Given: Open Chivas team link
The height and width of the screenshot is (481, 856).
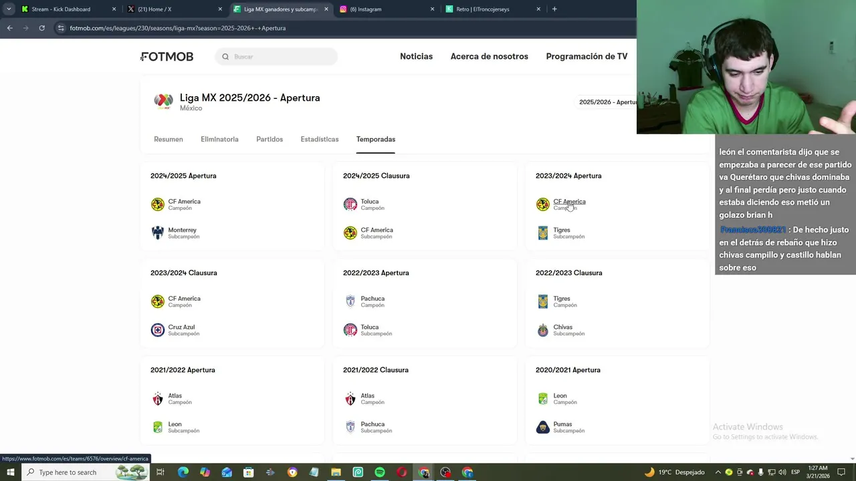Looking at the screenshot, I should (562, 327).
